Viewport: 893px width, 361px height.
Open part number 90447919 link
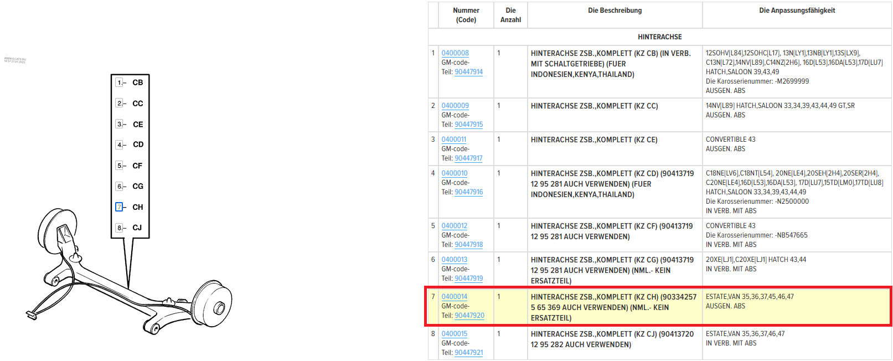pyautogui.click(x=468, y=279)
